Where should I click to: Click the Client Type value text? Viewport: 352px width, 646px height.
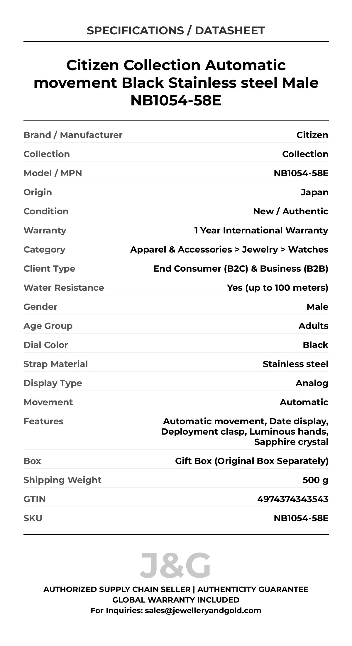(241, 269)
